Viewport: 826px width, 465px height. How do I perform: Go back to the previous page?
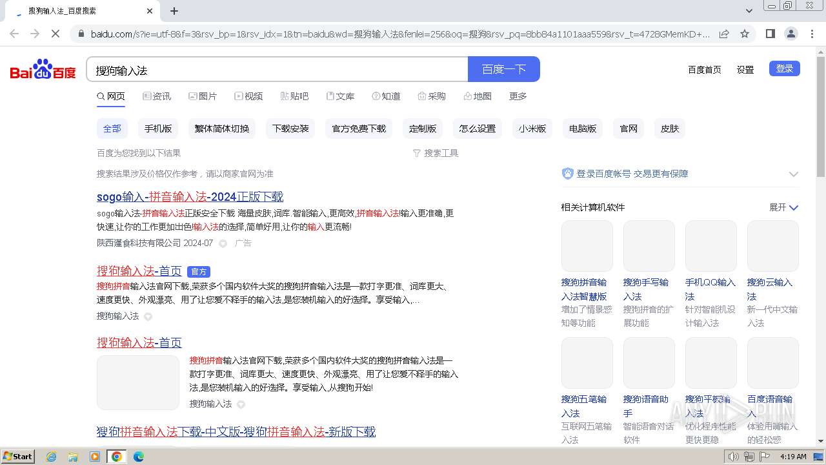point(14,34)
